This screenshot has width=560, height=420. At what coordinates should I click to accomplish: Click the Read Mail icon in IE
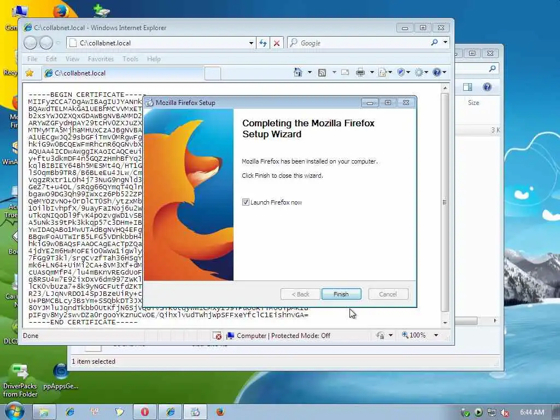tap(345, 73)
